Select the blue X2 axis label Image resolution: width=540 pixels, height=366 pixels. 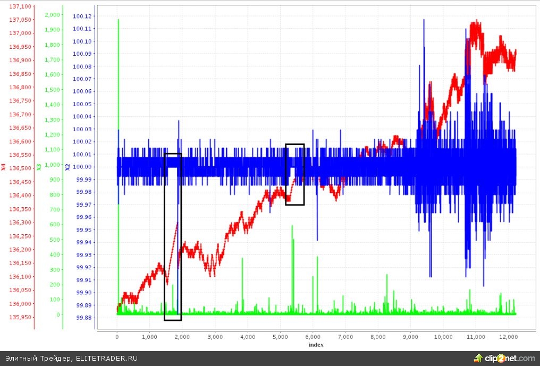pyautogui.click(x=67, y=167)
